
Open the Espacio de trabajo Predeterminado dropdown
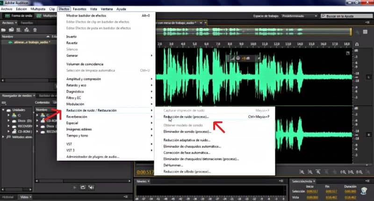300,16
